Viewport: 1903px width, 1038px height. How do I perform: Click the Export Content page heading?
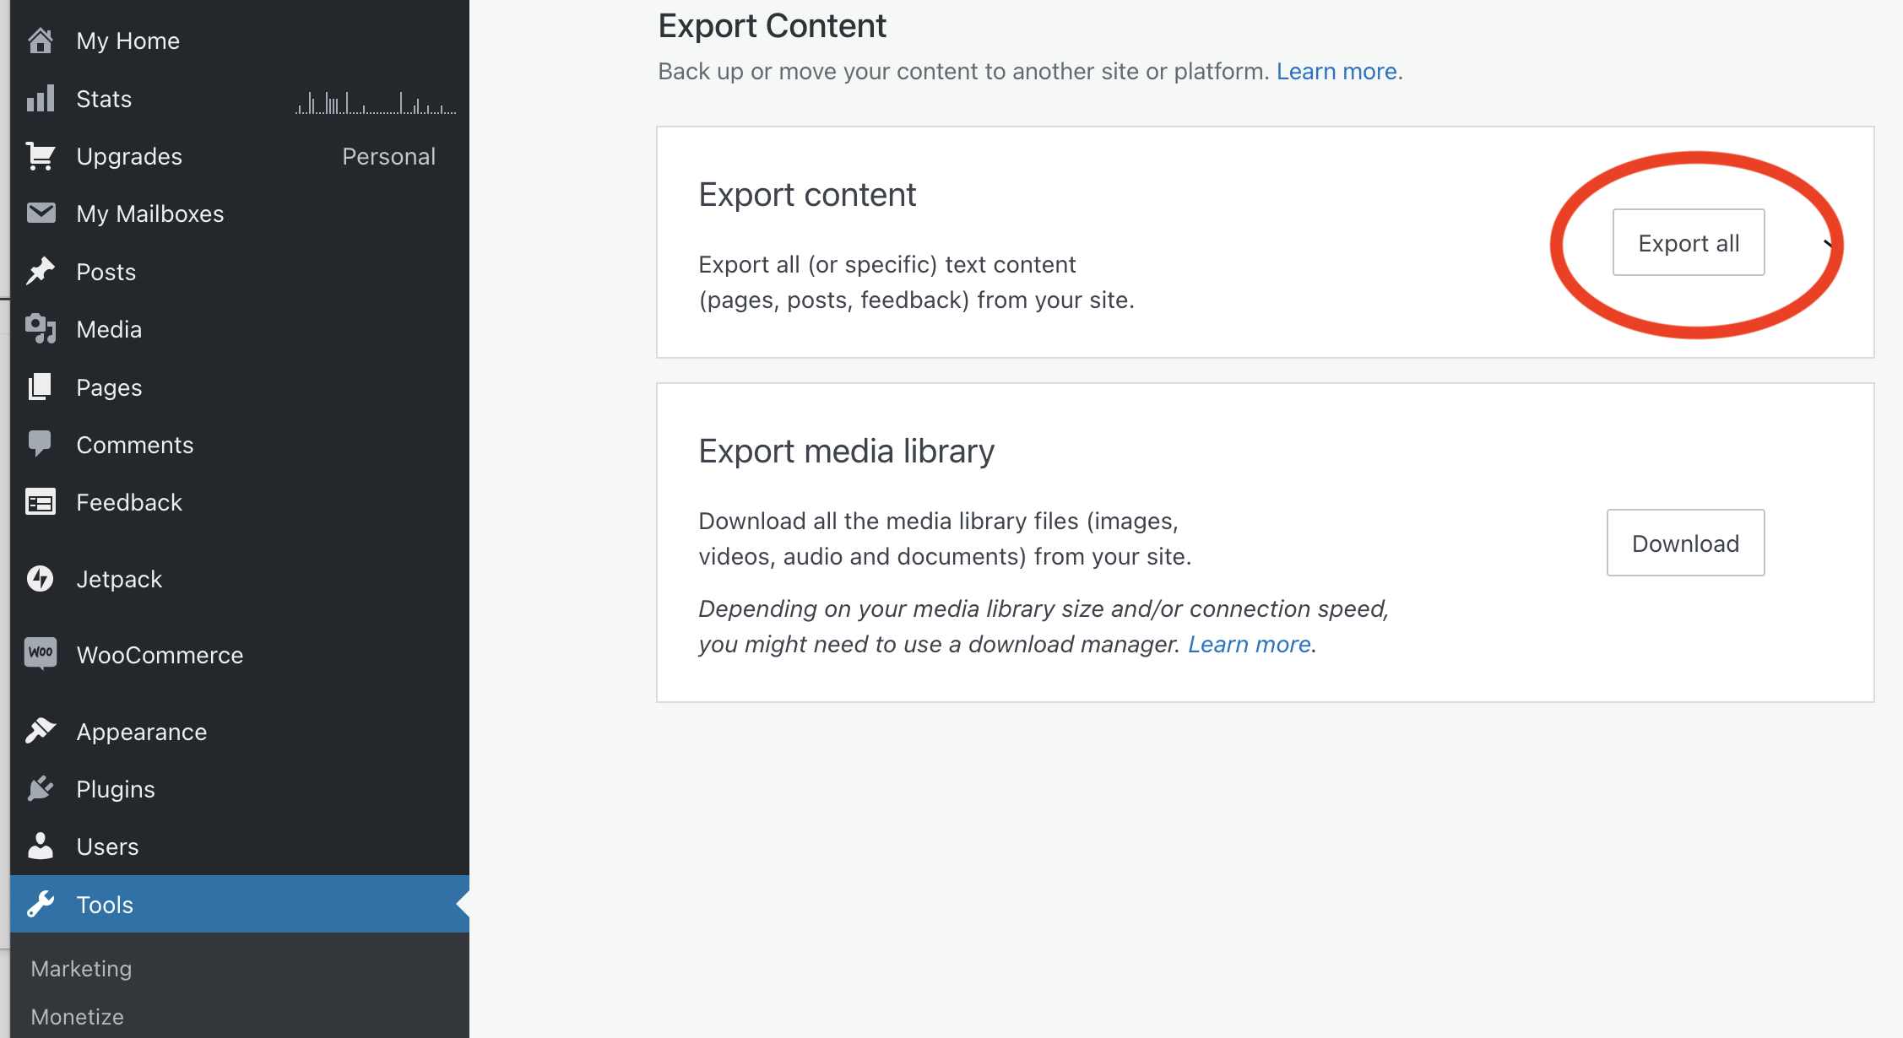772,26
